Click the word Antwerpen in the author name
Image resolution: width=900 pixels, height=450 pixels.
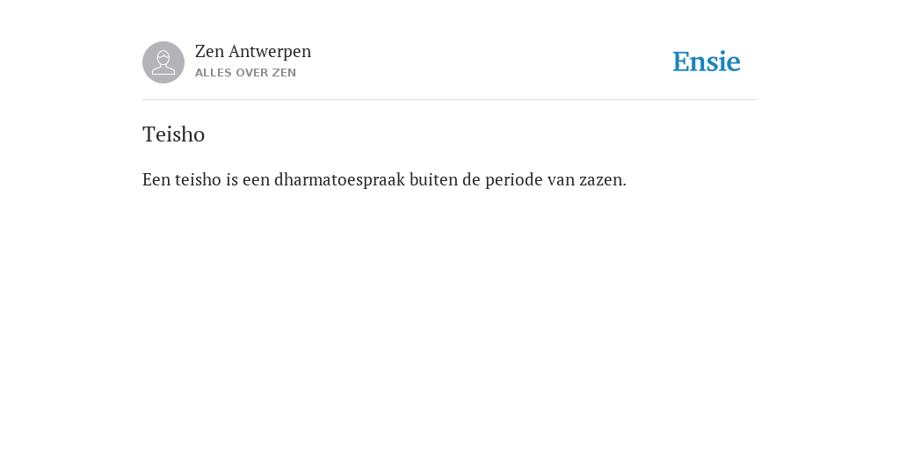click(270, 52)
